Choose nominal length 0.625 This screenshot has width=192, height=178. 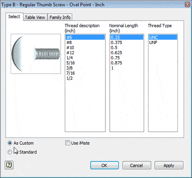(x=127, y=53)
